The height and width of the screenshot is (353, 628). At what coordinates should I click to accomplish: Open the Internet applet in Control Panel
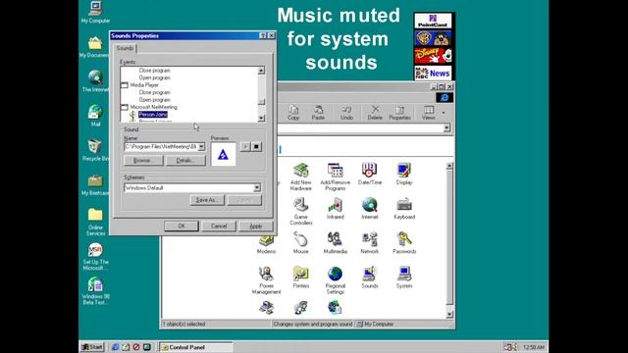pos(369,208)
